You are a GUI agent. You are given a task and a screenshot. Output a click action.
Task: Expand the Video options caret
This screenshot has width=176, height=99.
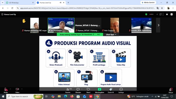[x=22, y=89]
